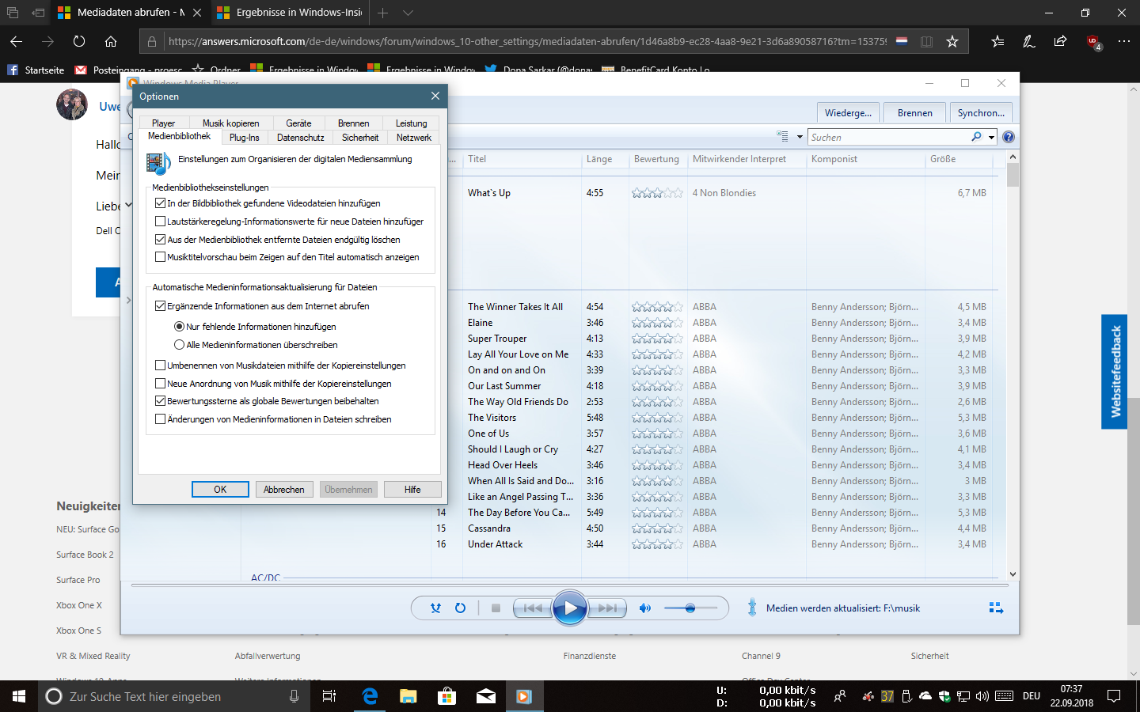Select Alle Medieninformationen überschreiben

coord(179,345)
